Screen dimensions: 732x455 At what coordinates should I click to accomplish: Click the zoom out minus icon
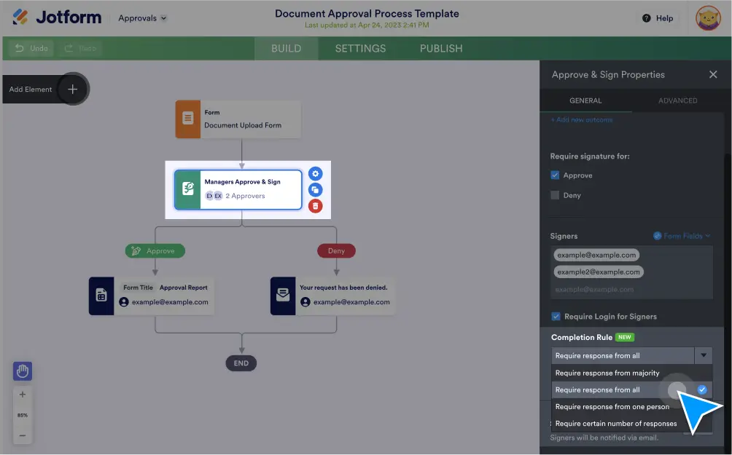point(22,435)
